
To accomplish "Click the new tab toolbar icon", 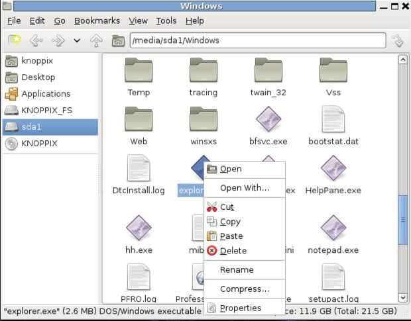I will (x=14, y=40).
